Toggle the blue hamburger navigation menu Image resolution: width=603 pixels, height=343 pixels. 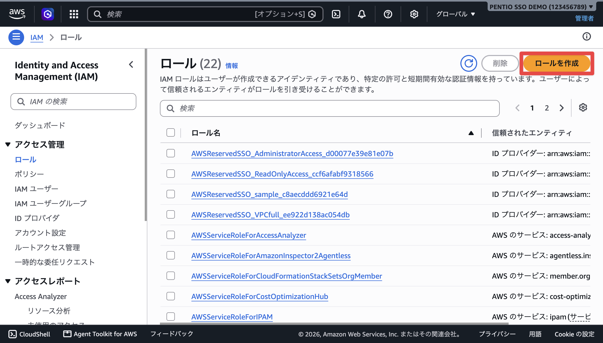click(16, 37)
